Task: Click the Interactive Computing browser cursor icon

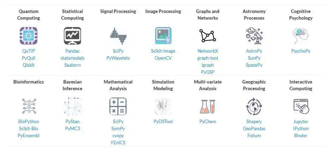Action: click(301, 106)
